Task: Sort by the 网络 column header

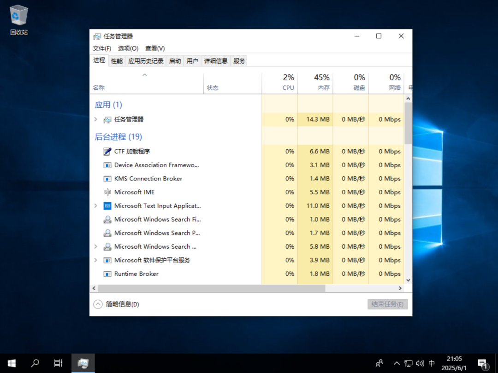Action: coord(386,83)
